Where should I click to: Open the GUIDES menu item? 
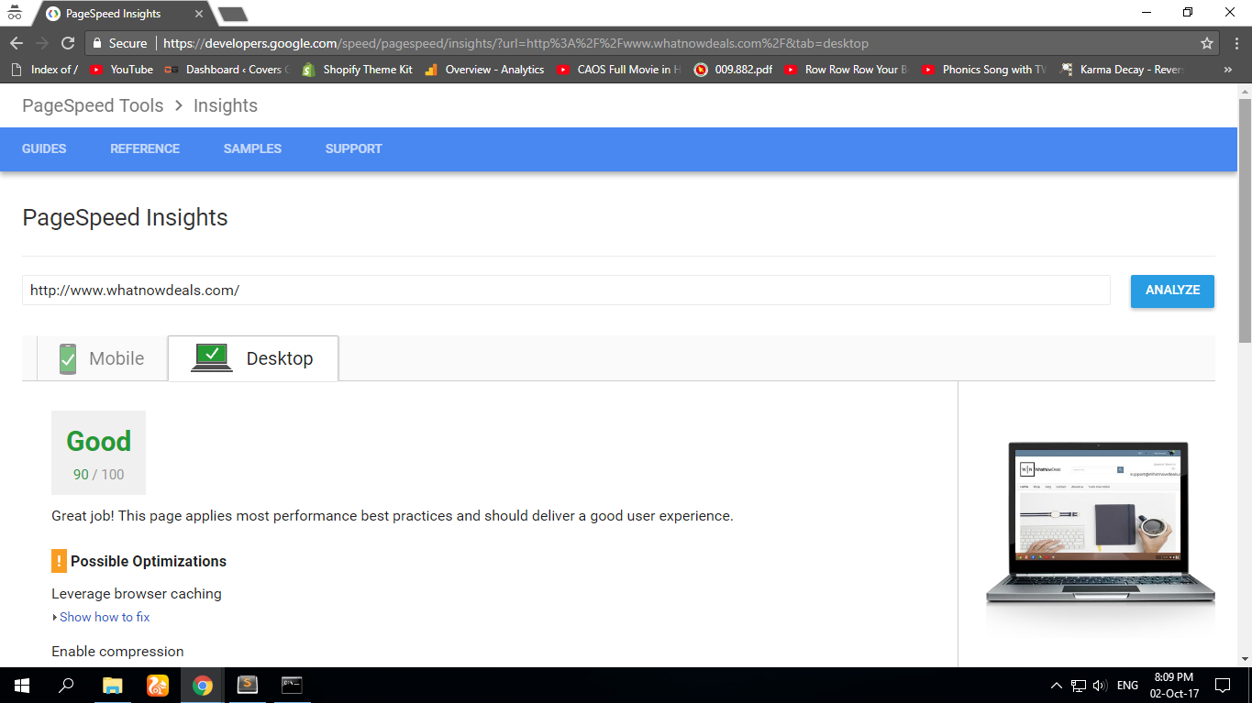coord(44,148)
